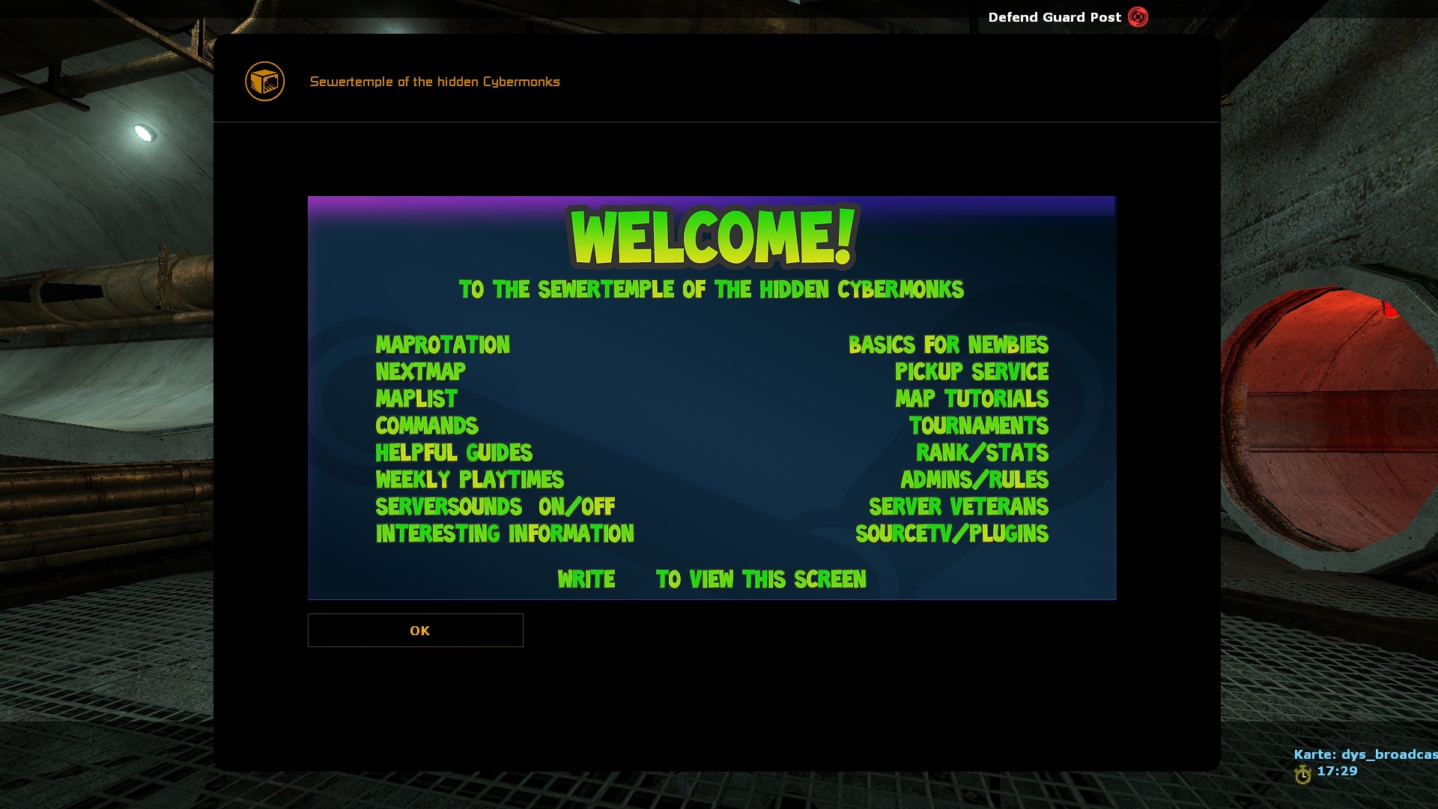Click the round timer stopwatch icon

[x=1302, y=775]
